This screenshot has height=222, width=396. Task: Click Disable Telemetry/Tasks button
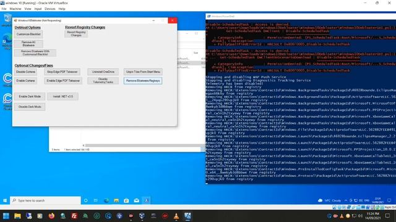click(x=103, y=81)
